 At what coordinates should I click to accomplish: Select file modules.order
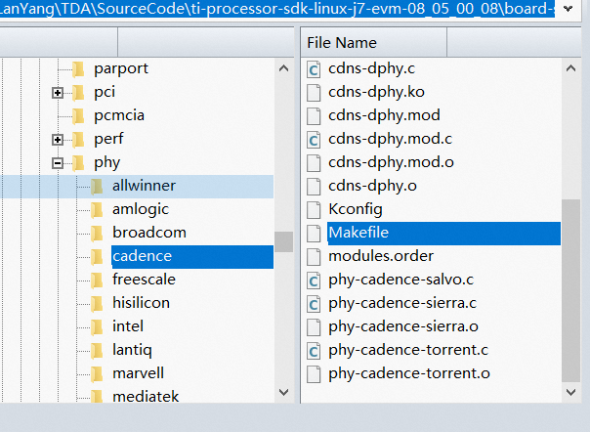point(381,256)
